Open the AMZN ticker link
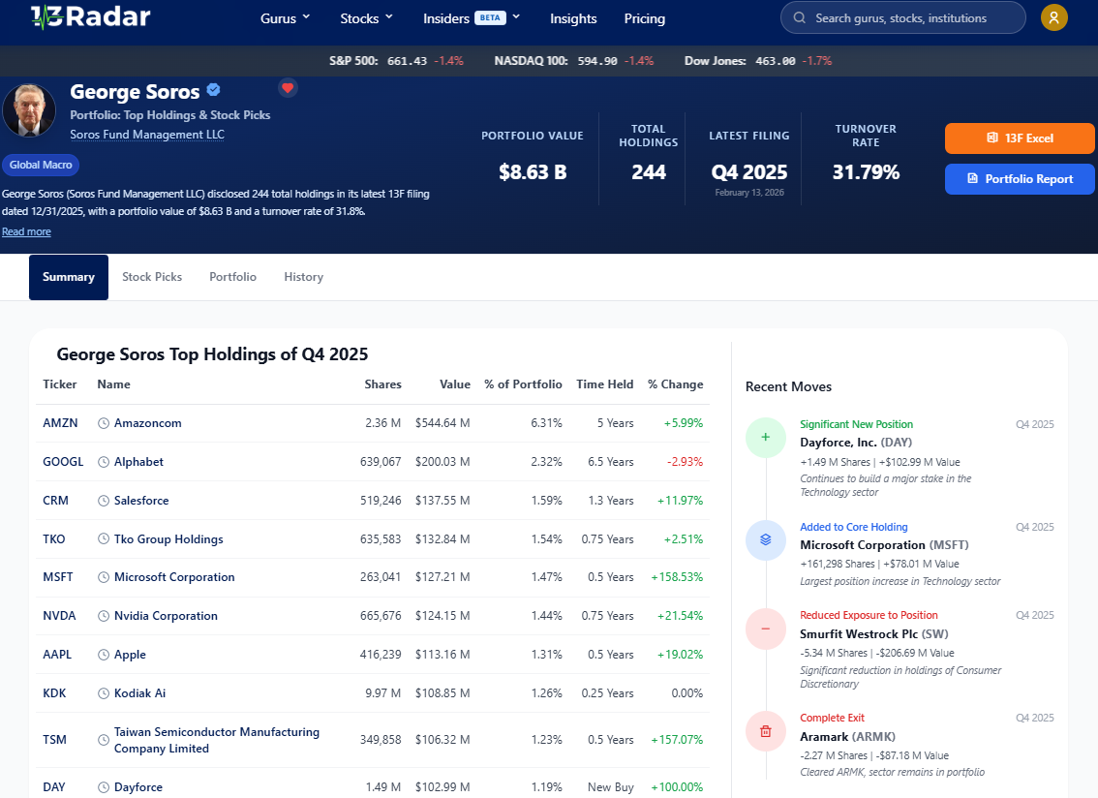 click(60, 423)
